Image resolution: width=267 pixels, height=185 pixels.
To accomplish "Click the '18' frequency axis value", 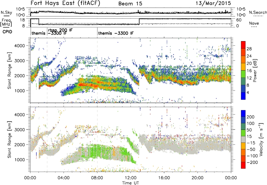I will [x=22, y=20].
